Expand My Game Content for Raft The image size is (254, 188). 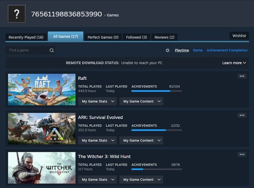coord(141,102)
